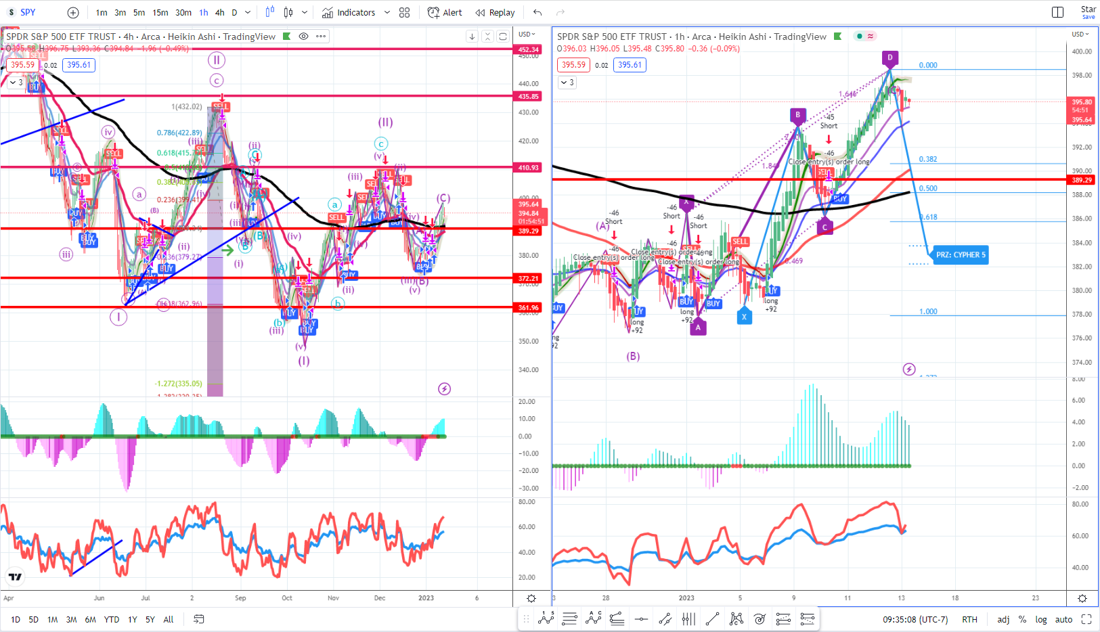Click the candlestick chart type icon
1100x632 pixels.
click(288, 12)
